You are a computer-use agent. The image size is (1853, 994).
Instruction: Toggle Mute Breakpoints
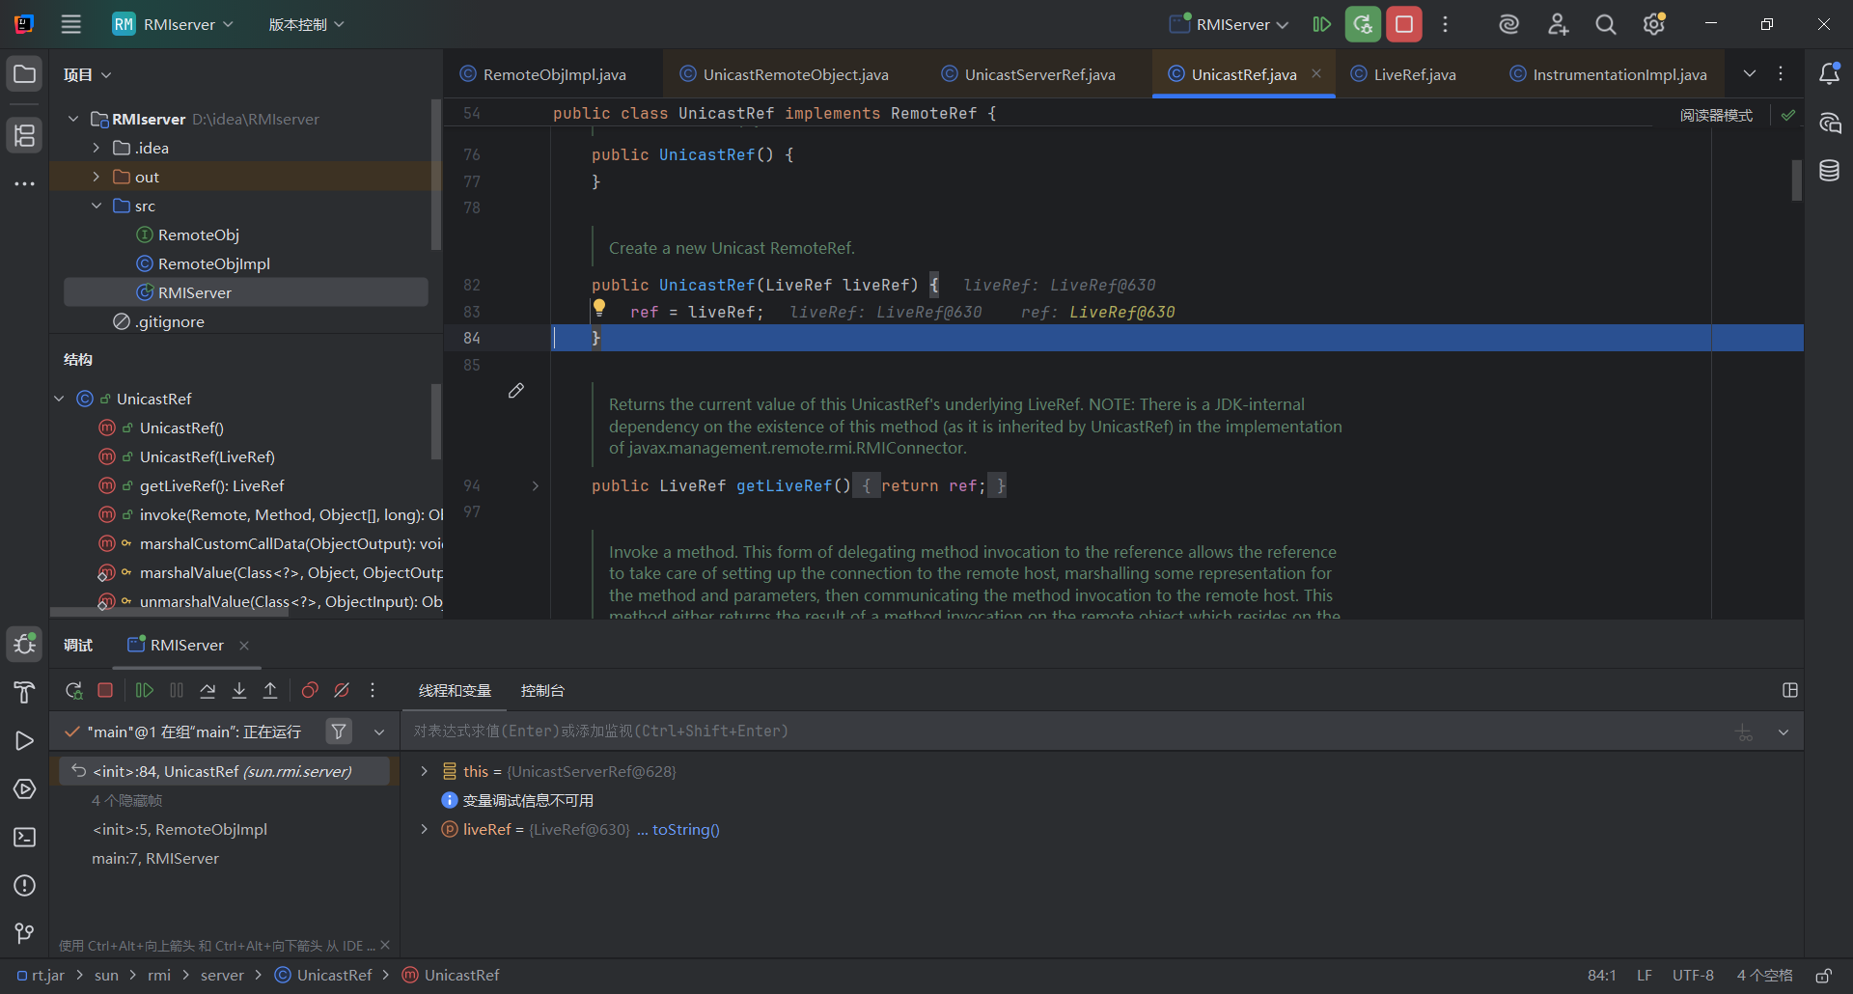(x=342, y=690)
